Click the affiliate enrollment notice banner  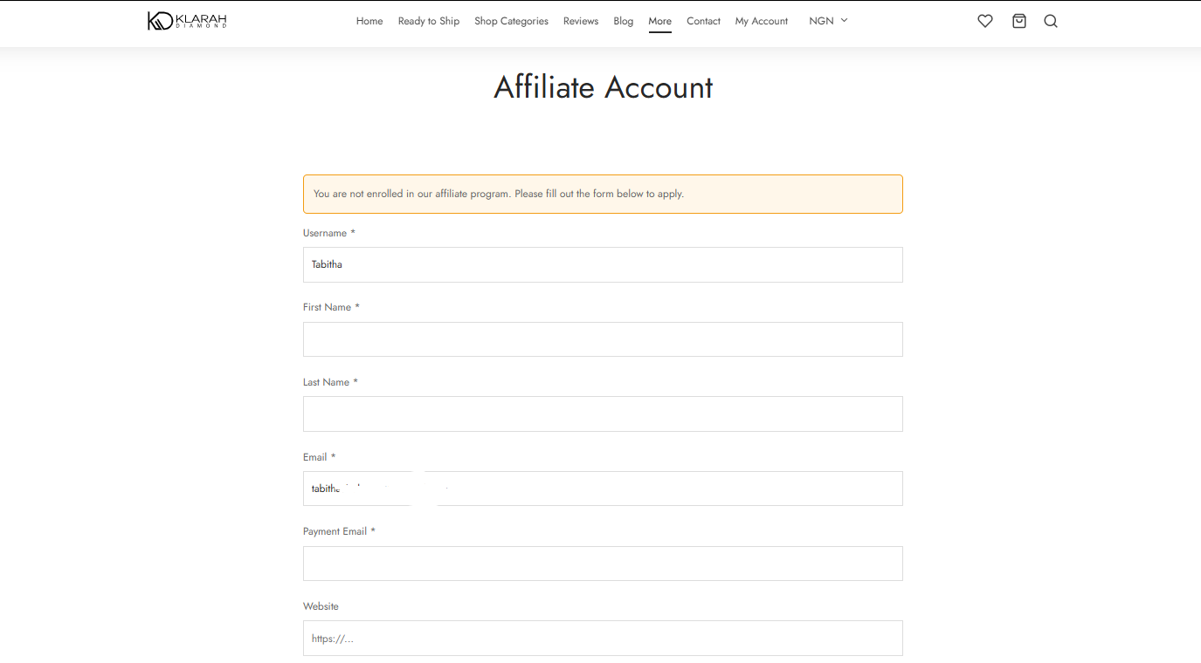[x=603, y=194]
